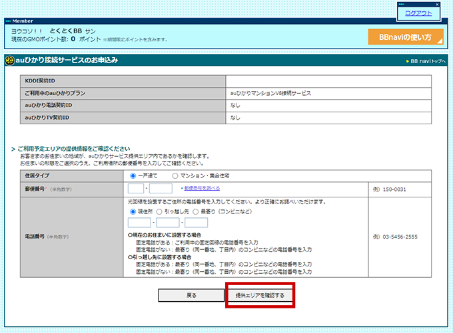Focus the last phone number field

tap(197, 223)
